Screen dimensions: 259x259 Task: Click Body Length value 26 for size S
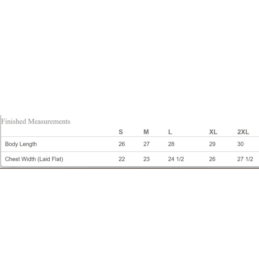122,144
